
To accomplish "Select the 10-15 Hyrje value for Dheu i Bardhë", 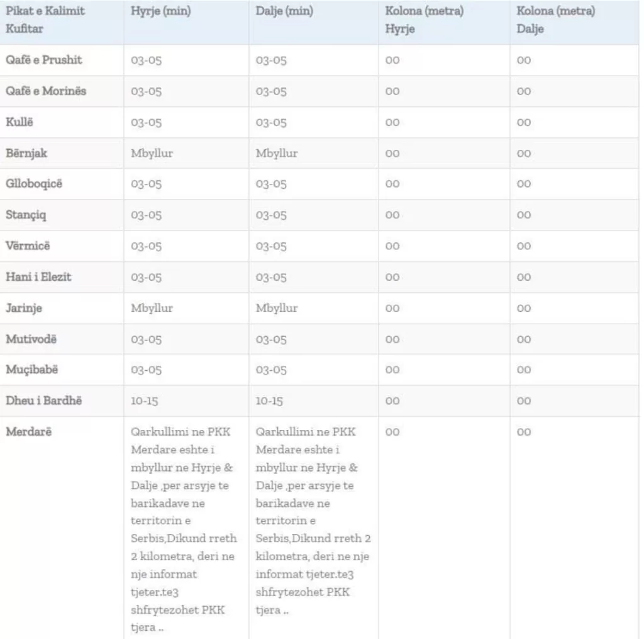I will 145,401.
